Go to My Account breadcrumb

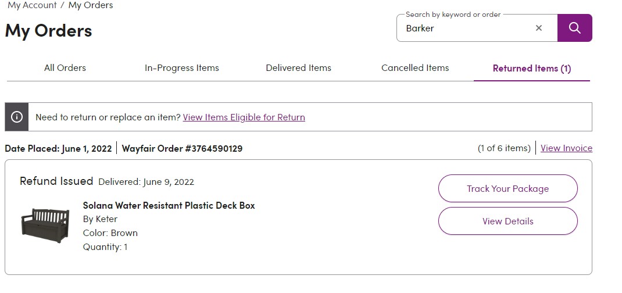coord(32,5)
